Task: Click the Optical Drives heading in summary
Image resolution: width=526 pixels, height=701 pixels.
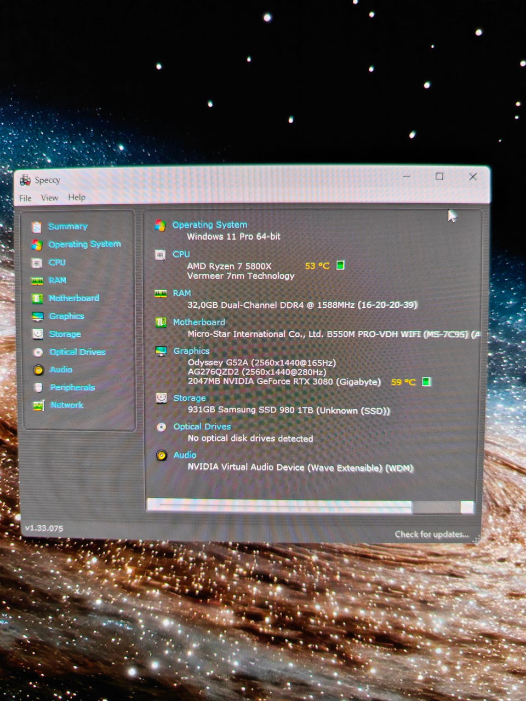Action: pos(202,426)
